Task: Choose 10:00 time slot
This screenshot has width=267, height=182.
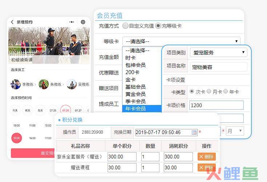Action: [16, 125]
